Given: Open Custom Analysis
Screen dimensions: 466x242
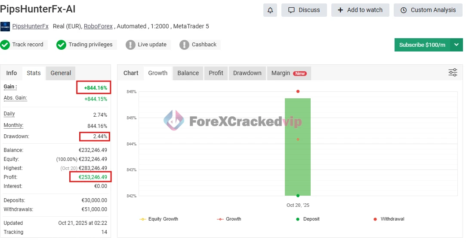Looking at the screenshot, I should tap(428, 10).
